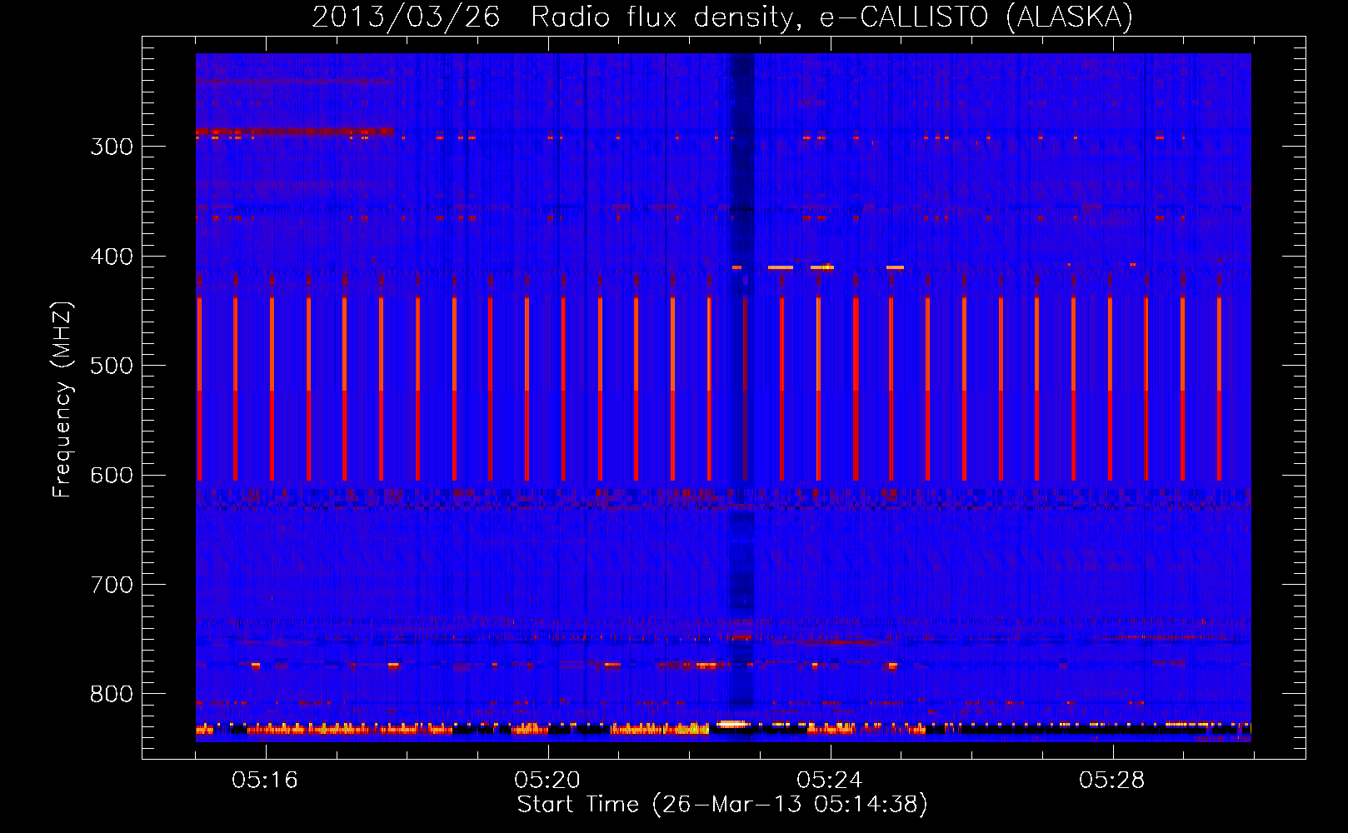The image size is (1348, 833).
Task: Click the long red emission streak above 300 MHz
Action: (295, 132)
